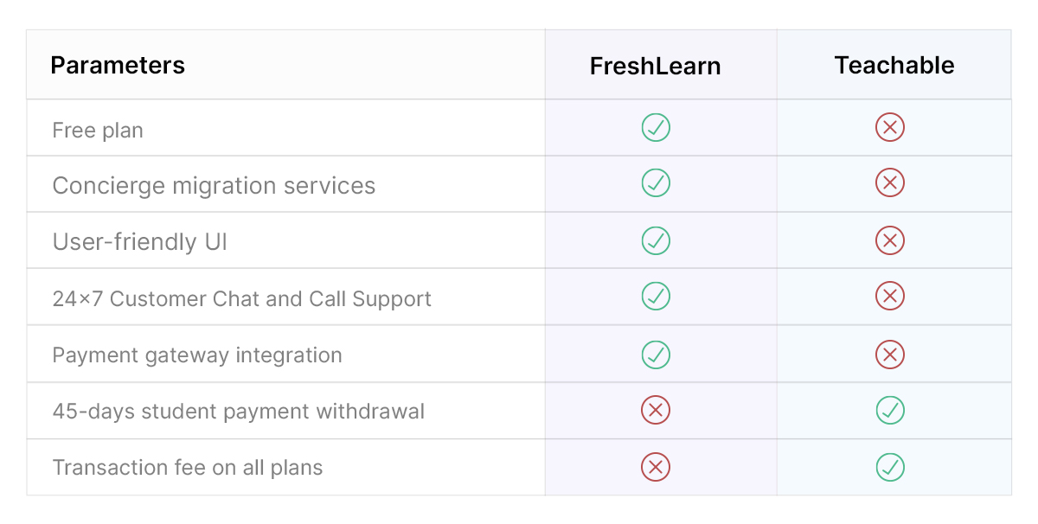Click Teachable's 24×7 Customer Support cross
Screen dimensions: 1038x524
[x=889, y=297]
